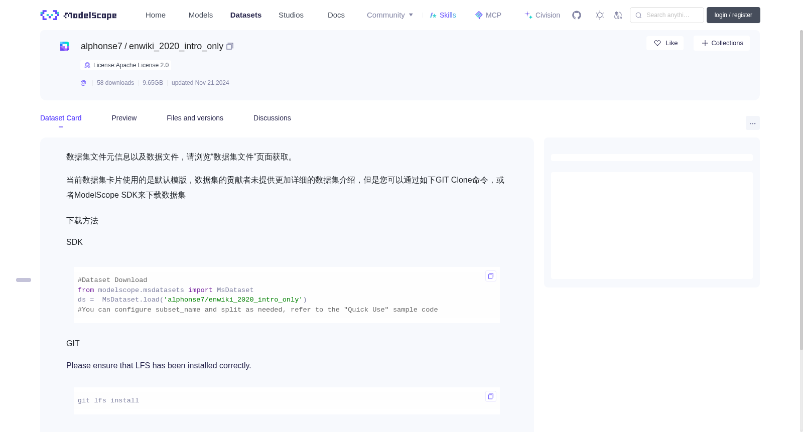Click the ModelScope logo
Viewport: 803px width, 432px height.
coord(78,15)
